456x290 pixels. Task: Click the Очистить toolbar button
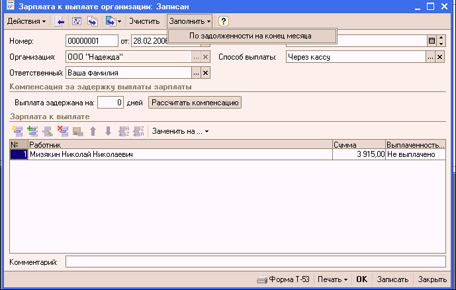click(144, 21)
